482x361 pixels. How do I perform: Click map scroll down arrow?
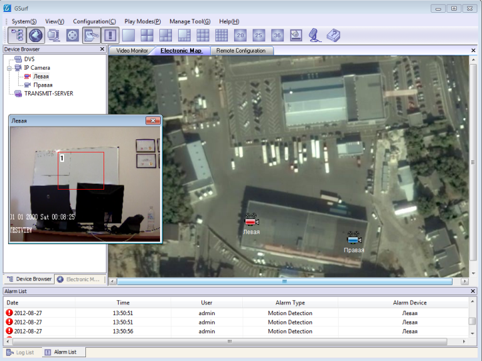(x=473, y=273)
